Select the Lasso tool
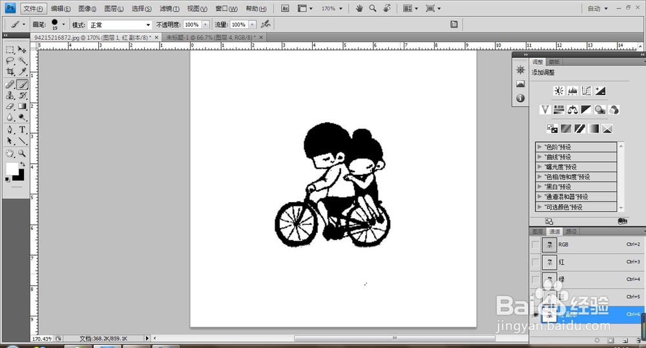This screenshot has height=348, width=646. [10, 61]
